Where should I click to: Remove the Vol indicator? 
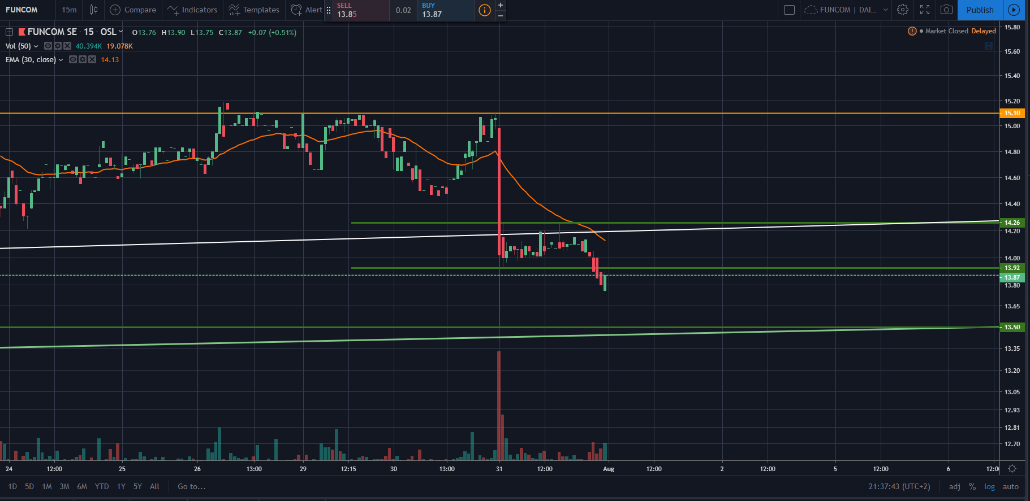pos(67,46)
